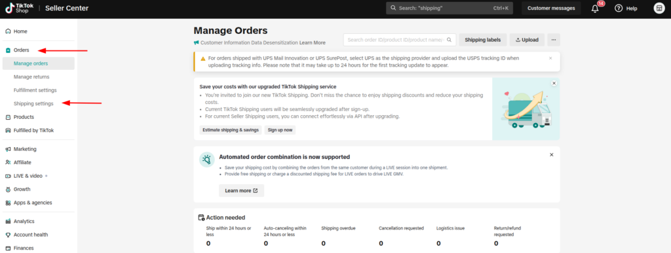The image size is (671, 253).
Task: Click the LIVE & video camera icon
Action: coord(8,176)
